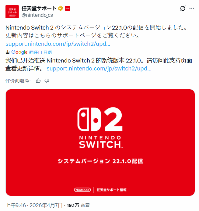Click the red Nintendo affiliate badge
The height and width of the screenshot is (211, 199).
[68, 9]
